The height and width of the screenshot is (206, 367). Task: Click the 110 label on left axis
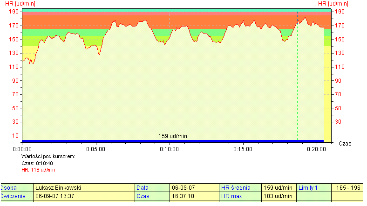pos(14,67)
